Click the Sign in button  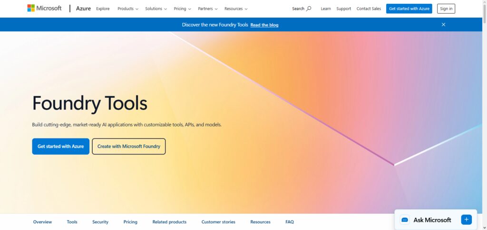[446, 9]
